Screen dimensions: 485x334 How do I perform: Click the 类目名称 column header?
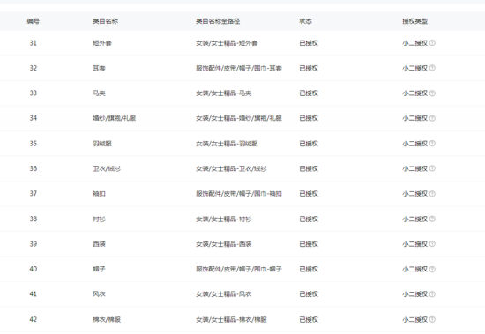coord(105,21)
